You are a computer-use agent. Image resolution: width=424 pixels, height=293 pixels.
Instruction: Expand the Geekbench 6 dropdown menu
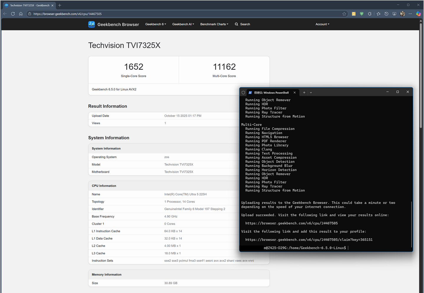click(155, 24)
